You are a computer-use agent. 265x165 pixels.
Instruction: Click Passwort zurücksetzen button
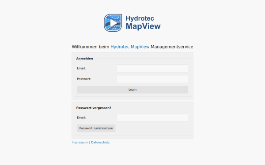[96, 128]
